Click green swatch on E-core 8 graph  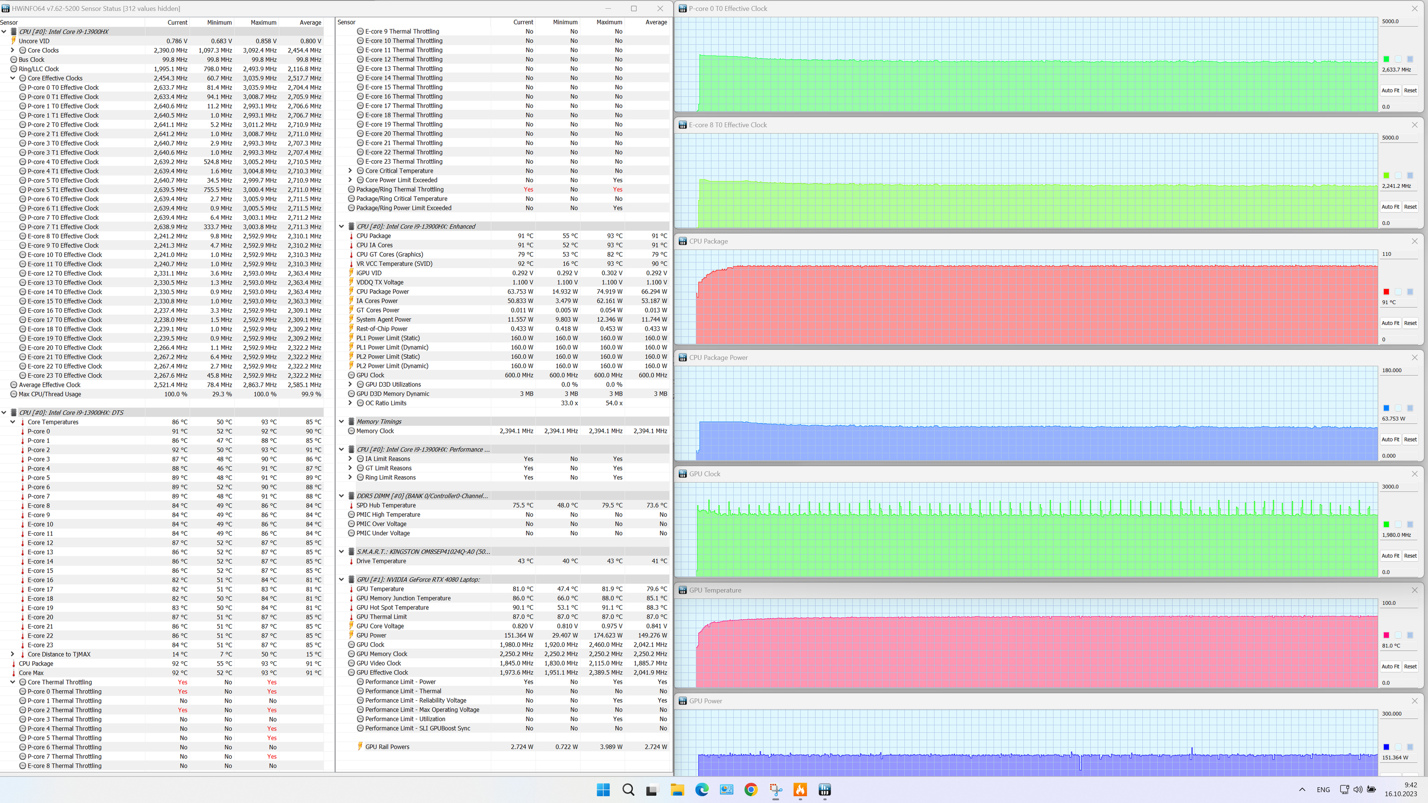[1386, 176]
